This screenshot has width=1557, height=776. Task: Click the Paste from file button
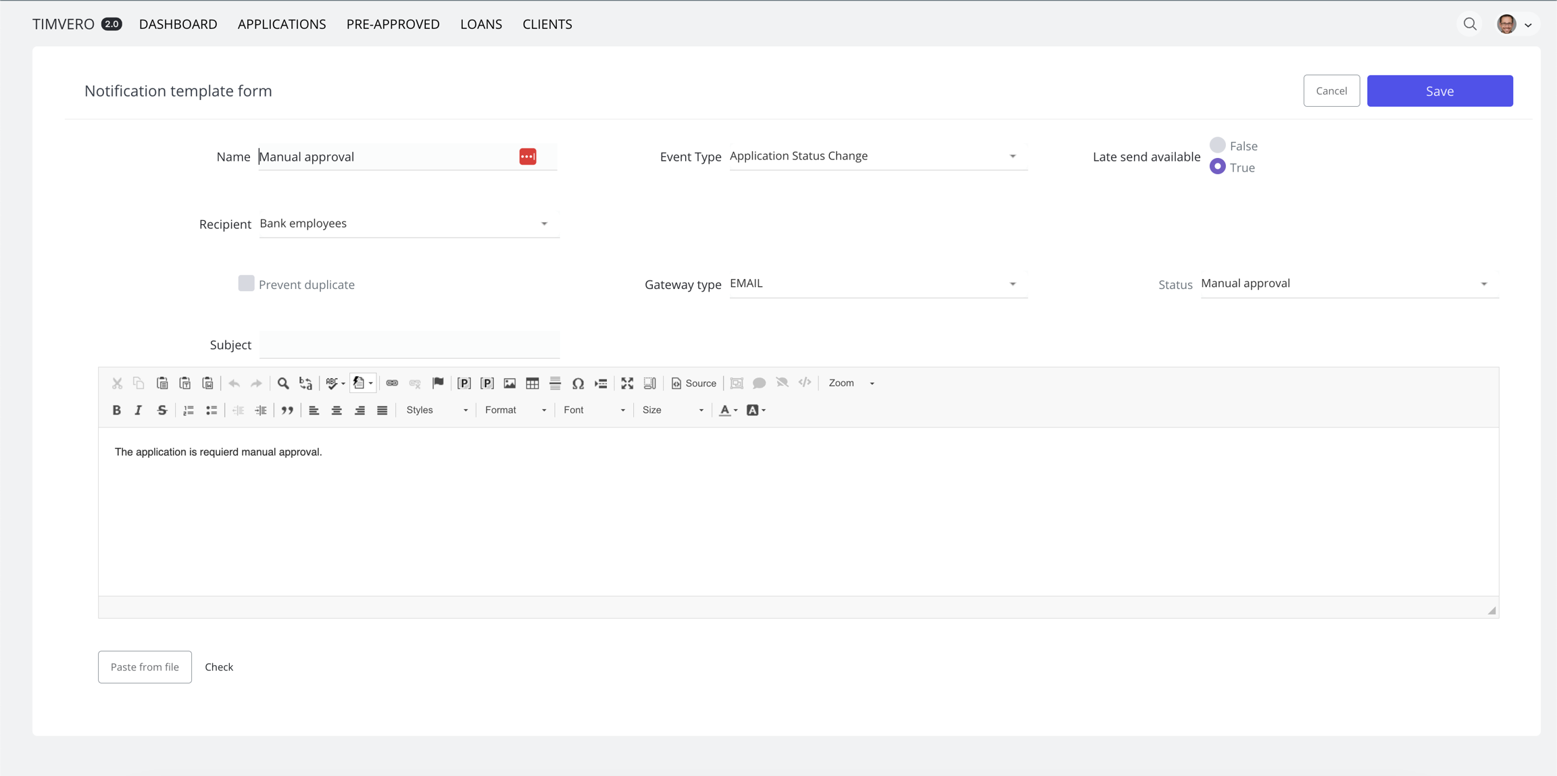pyautogui.click(x=145, y=667)
